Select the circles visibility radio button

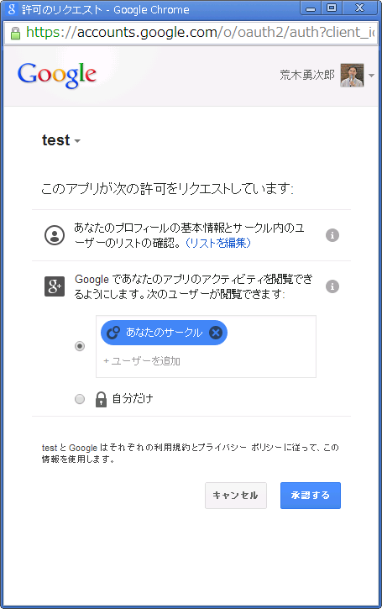(80, 346)
